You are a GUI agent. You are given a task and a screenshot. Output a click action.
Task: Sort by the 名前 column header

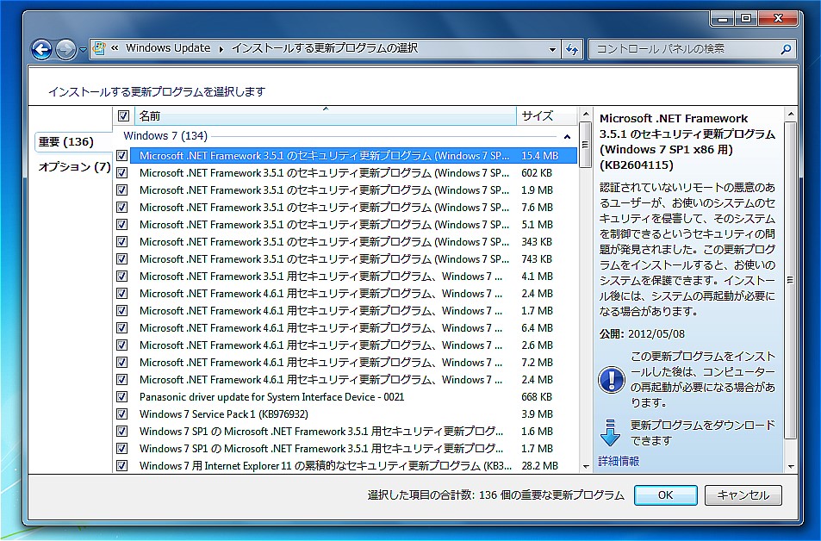point(325,115)
